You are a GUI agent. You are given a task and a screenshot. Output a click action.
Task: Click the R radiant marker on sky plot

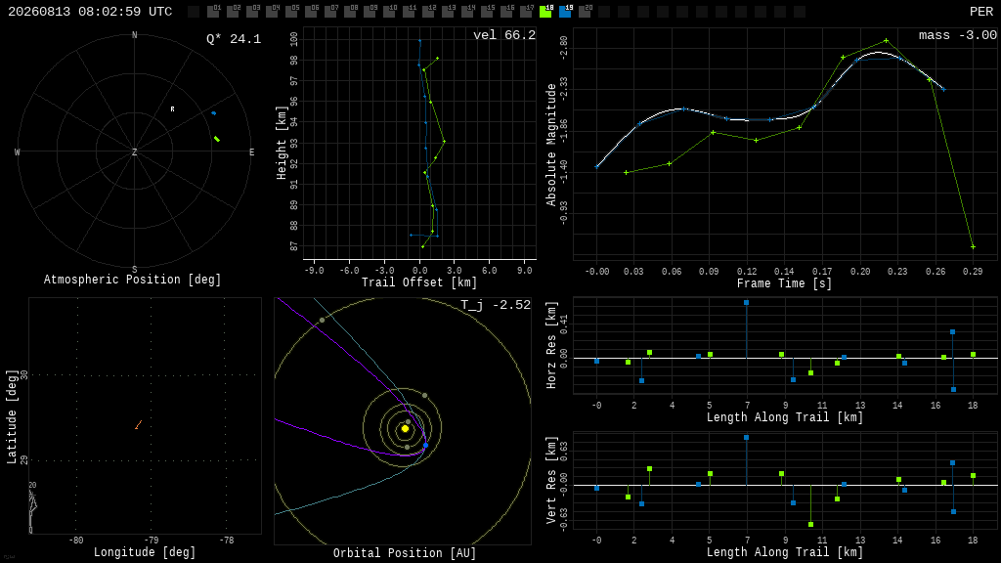172,109
